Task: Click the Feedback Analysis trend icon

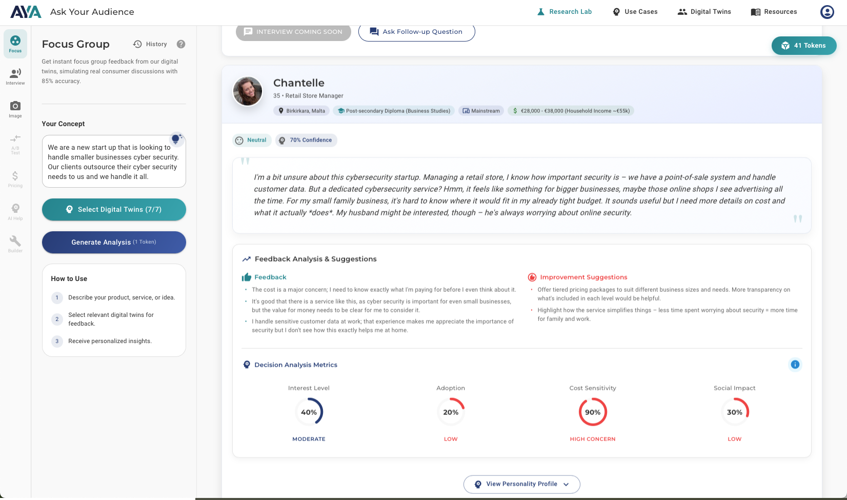Action: pos(247,259)
